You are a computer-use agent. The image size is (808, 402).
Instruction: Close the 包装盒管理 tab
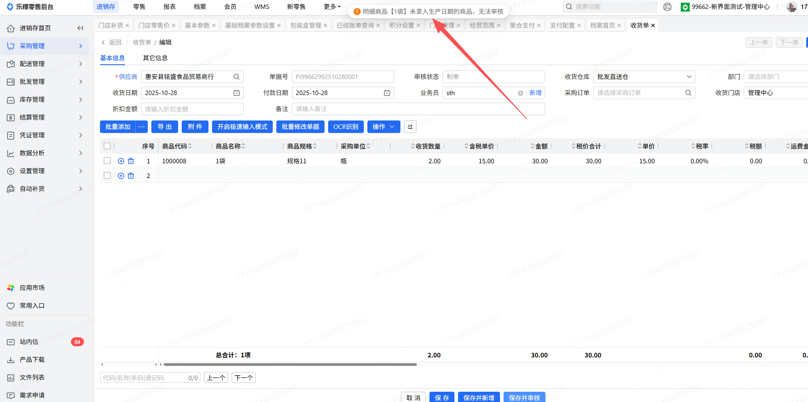325,25
